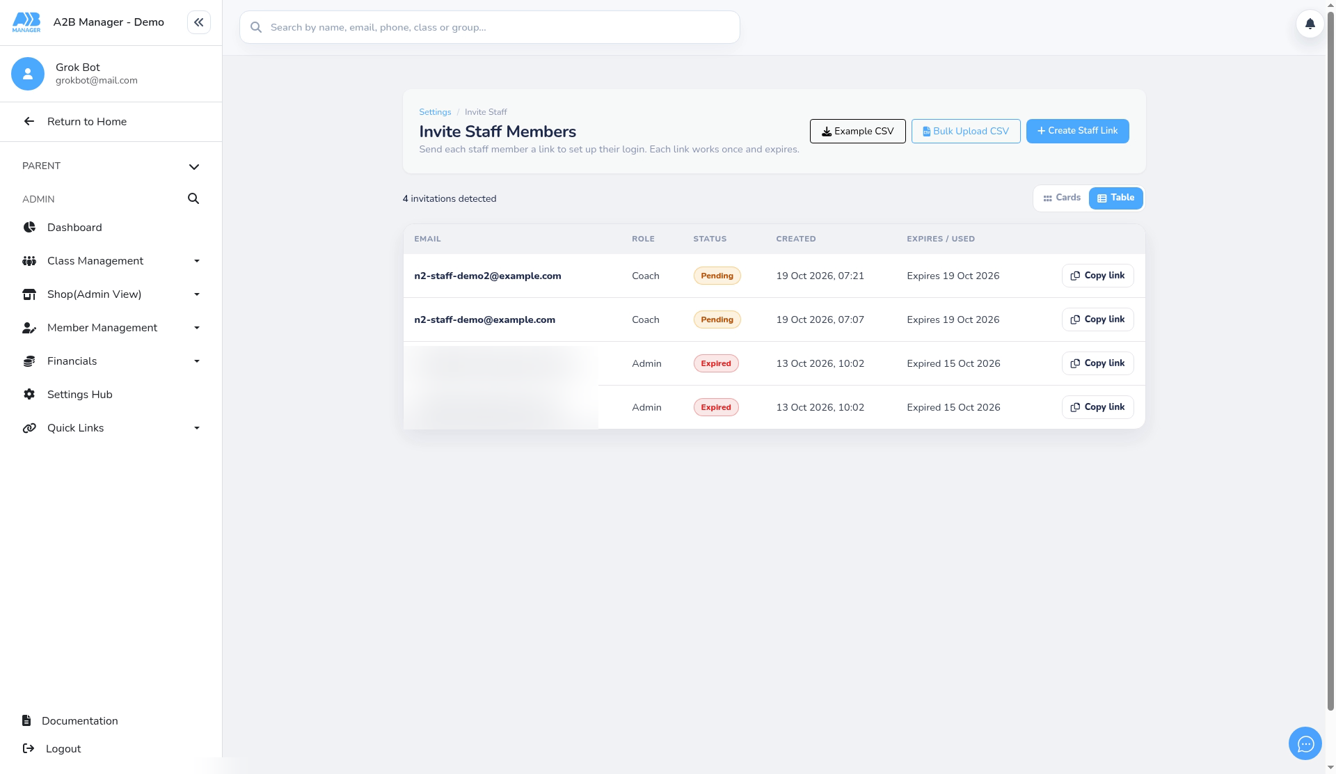Click the Class Management people icon
The height and width of the screenshot is (774, 1336).
click(x=29, y=261)
